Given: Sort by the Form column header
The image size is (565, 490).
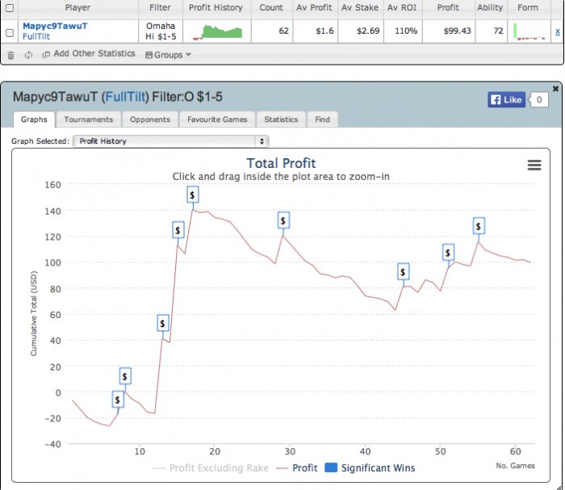Looking at the screenshot, I should [528, 7].
